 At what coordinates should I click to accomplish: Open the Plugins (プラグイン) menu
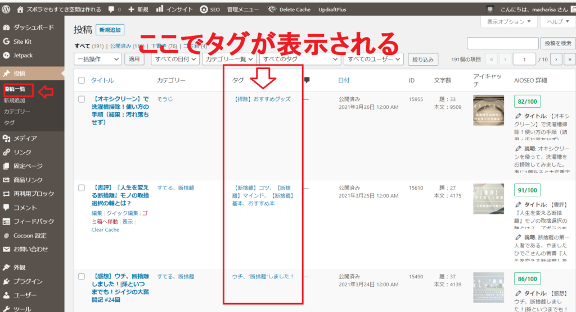coord(28,281)
